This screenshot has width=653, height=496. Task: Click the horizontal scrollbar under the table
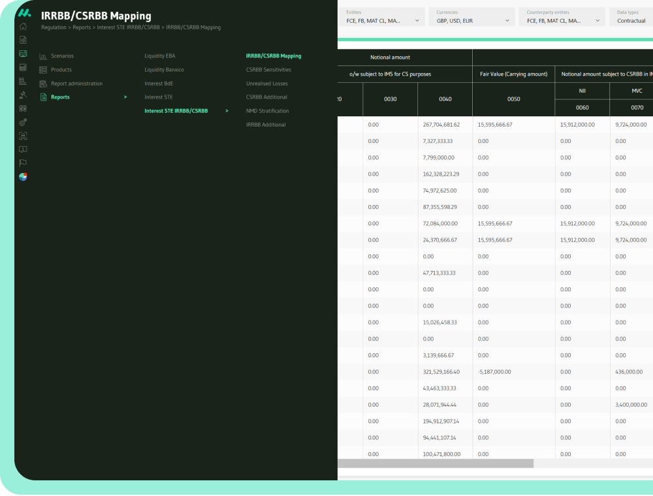(x=435, y=463)
